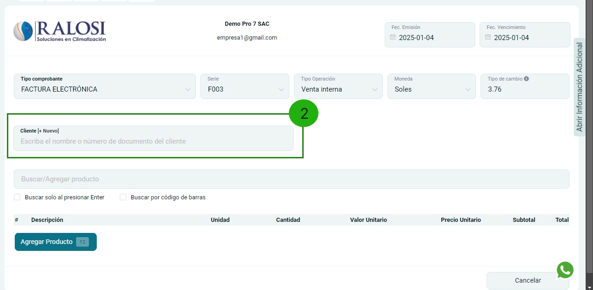
Task: Enable Buscar solo al presionar Enter
Action: (x=18, y=197)
